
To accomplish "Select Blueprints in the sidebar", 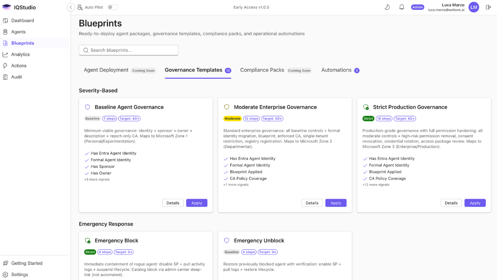I will click(x=35, y=43).
